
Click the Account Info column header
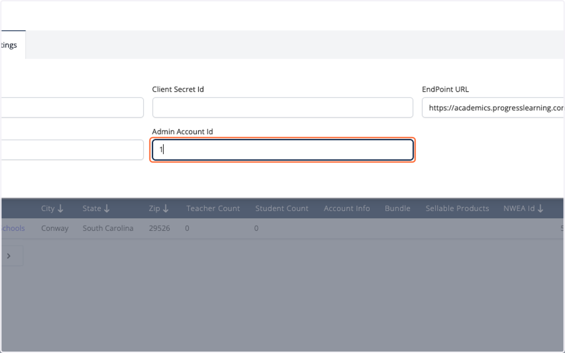pyautogui.click(x=347, y=209)
